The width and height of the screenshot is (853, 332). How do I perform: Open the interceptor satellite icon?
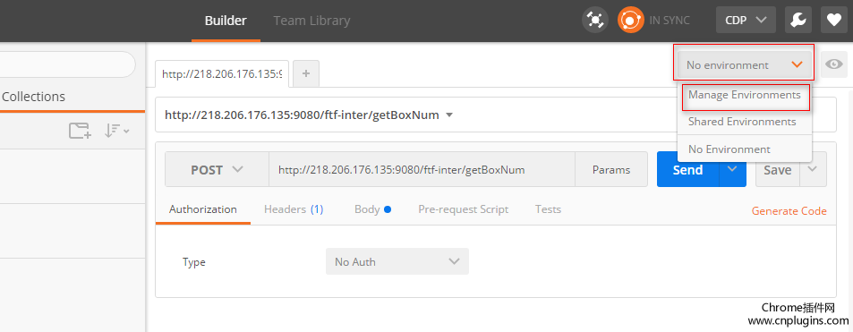pyautogui.click(x=595, y=21)
